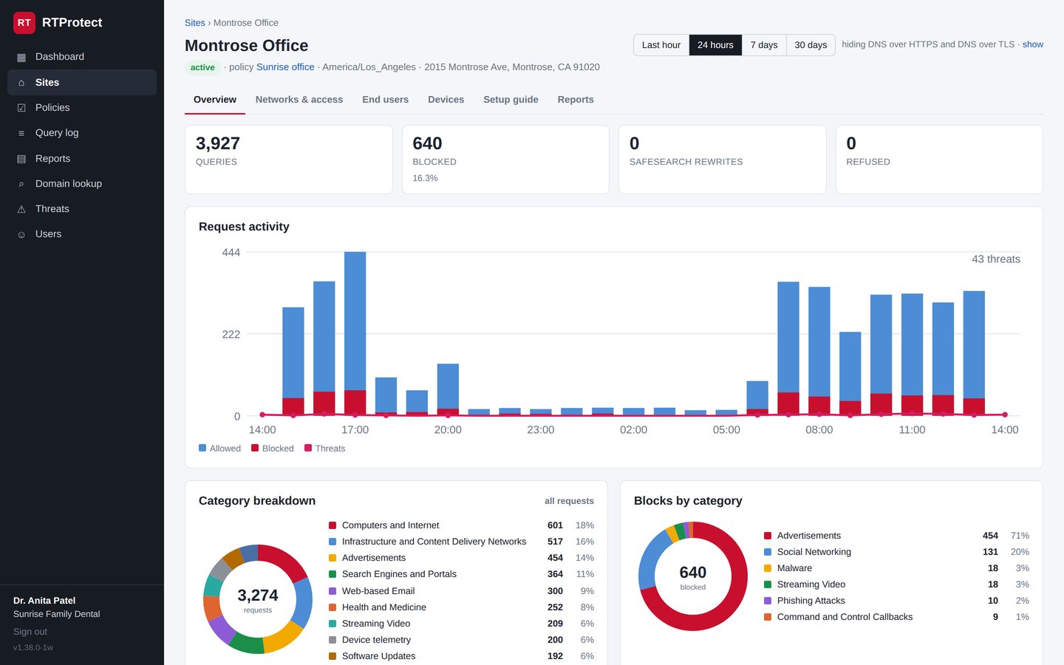Open the Setup guide tab
Screen dimensions: 1064x665
tap(511, 100)
